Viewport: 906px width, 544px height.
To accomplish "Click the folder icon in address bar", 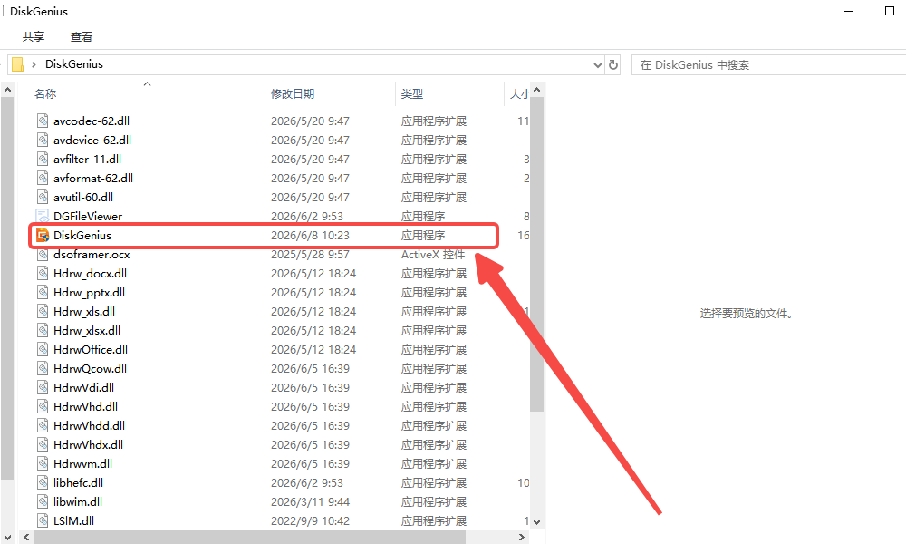I will (18, 64).
